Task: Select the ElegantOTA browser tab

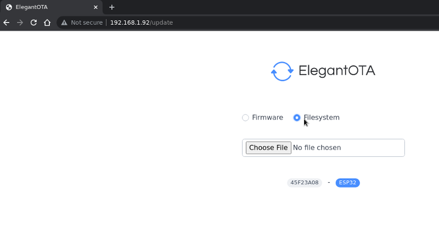Action: [x=52, y=7]
